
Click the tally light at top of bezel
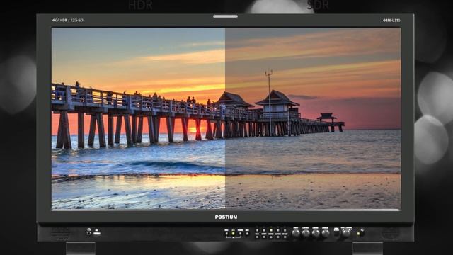225,16
